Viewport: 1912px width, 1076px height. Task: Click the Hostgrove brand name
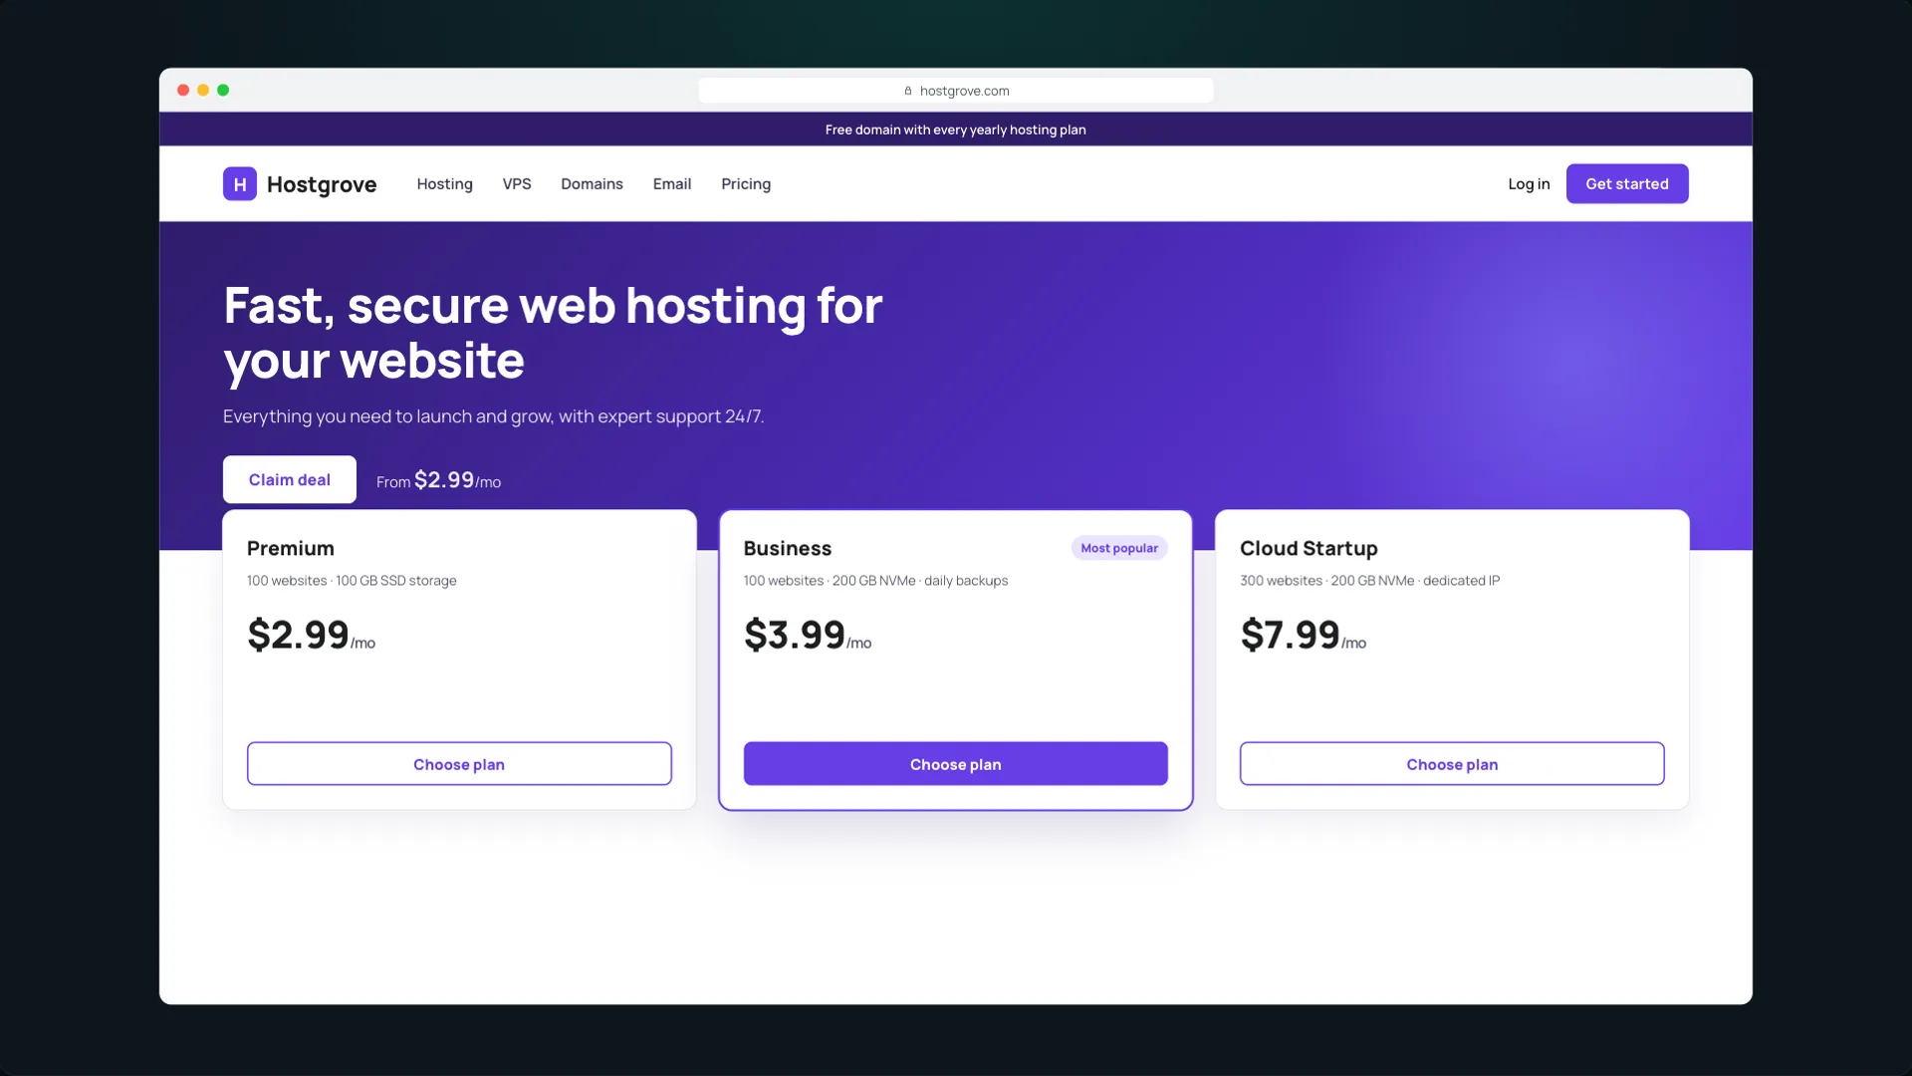322,184
